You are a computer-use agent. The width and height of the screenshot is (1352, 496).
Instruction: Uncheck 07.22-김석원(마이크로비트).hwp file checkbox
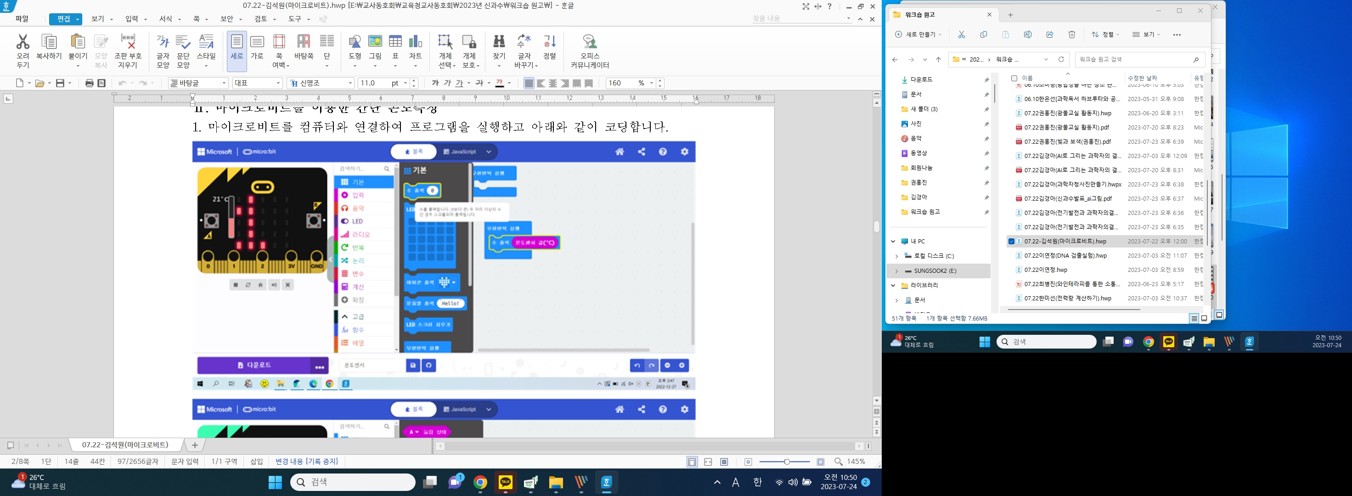click(x=1011, y=242)
